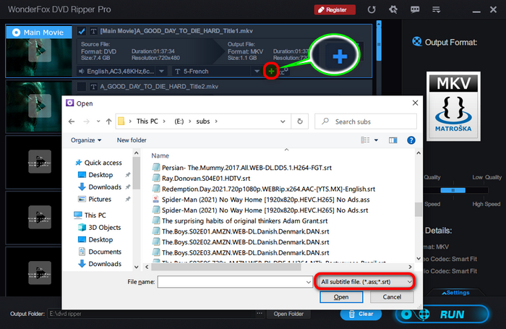Click the Forward arrow in Open dialog
Screen dimensions: 506x329
(x=87, y=121)
